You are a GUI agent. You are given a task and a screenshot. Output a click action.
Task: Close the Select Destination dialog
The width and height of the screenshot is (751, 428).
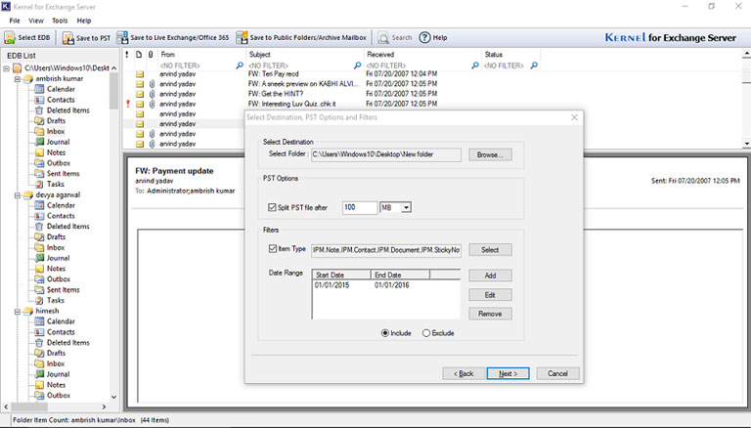point(574,117)
